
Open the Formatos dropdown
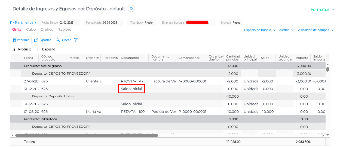[x=322, y=9]
